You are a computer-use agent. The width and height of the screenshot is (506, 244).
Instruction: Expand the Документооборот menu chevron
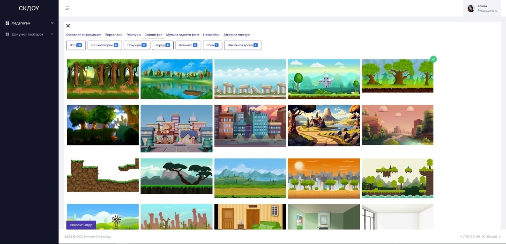(x=52, y=34)
